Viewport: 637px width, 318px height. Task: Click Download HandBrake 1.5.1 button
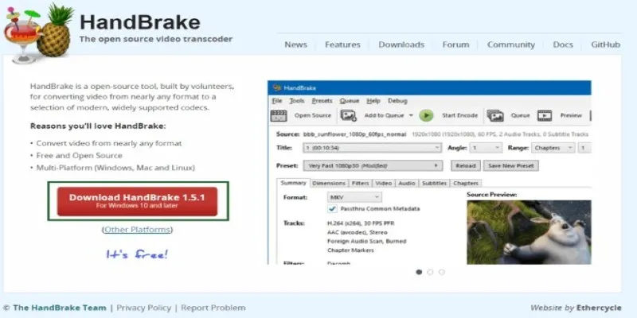point(137,201)
